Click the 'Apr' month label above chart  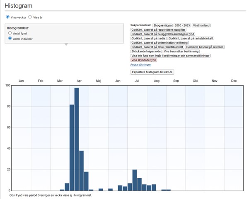click(x=79, y=81)
